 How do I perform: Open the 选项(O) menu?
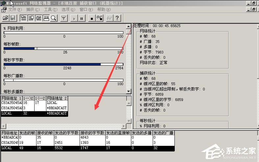[x=68, y=10]
